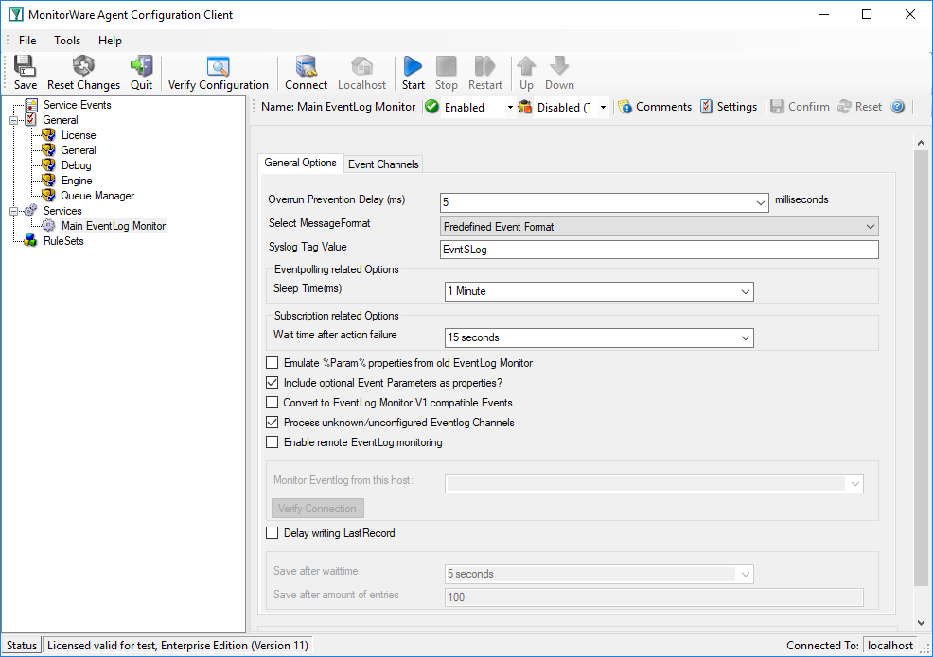Click the Connect toolbar icon
The image size is (933, 657).
click(x=306, y=66)
